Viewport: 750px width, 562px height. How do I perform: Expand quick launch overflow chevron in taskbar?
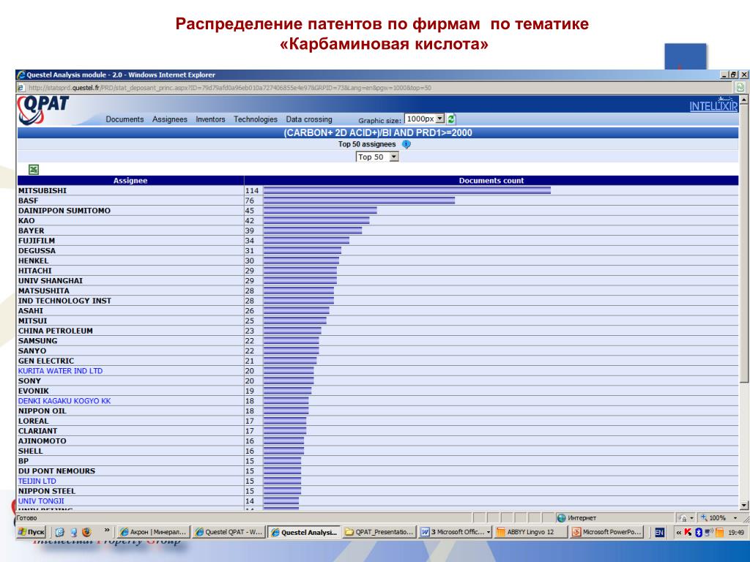coord(107,530)
